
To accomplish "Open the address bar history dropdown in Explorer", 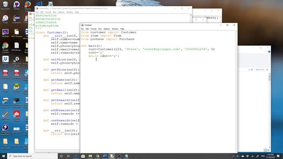I will (249, 70).
